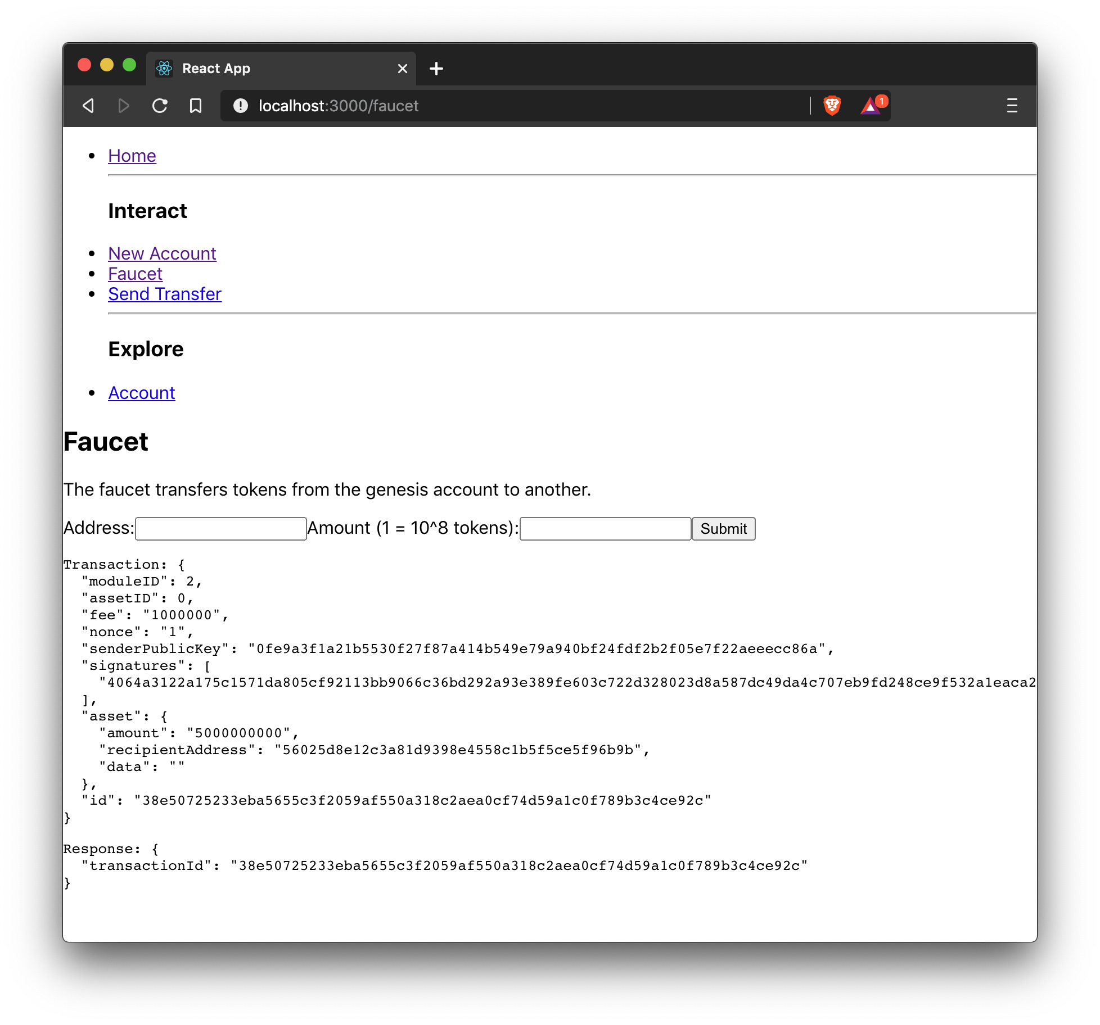Bookmark this page using the bookmark icon

(195, 106)
